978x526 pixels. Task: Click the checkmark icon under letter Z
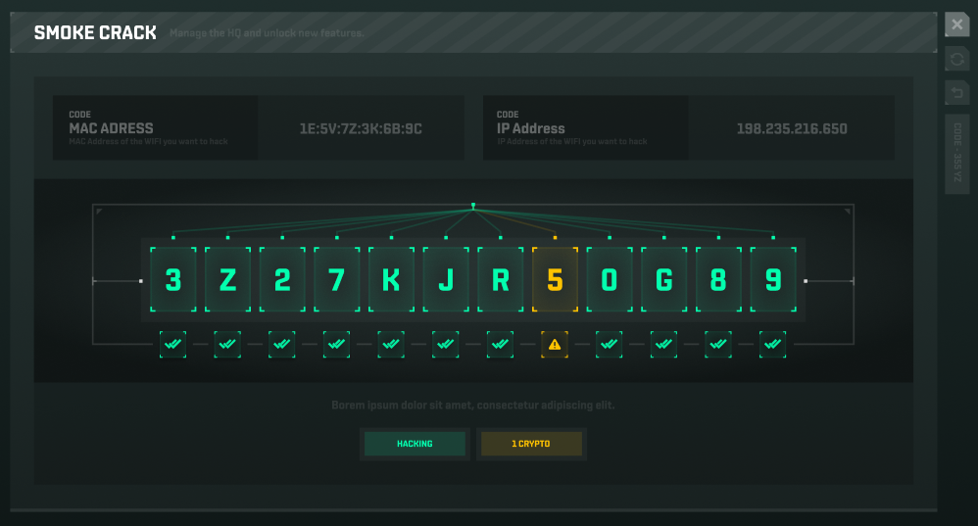coord(227,344)
